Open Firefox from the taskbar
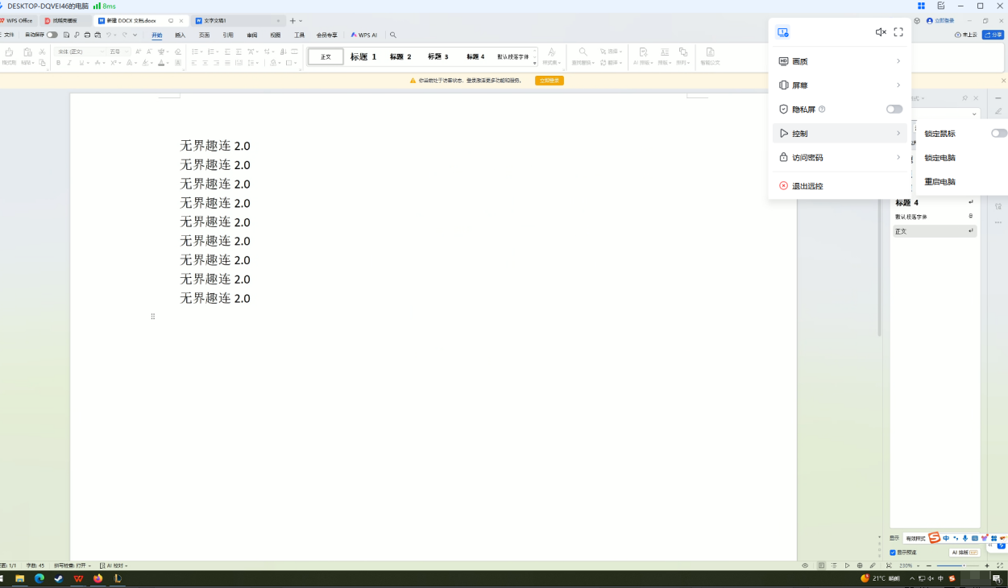Screen dimensions: 1008x588 tap(98, 578)
